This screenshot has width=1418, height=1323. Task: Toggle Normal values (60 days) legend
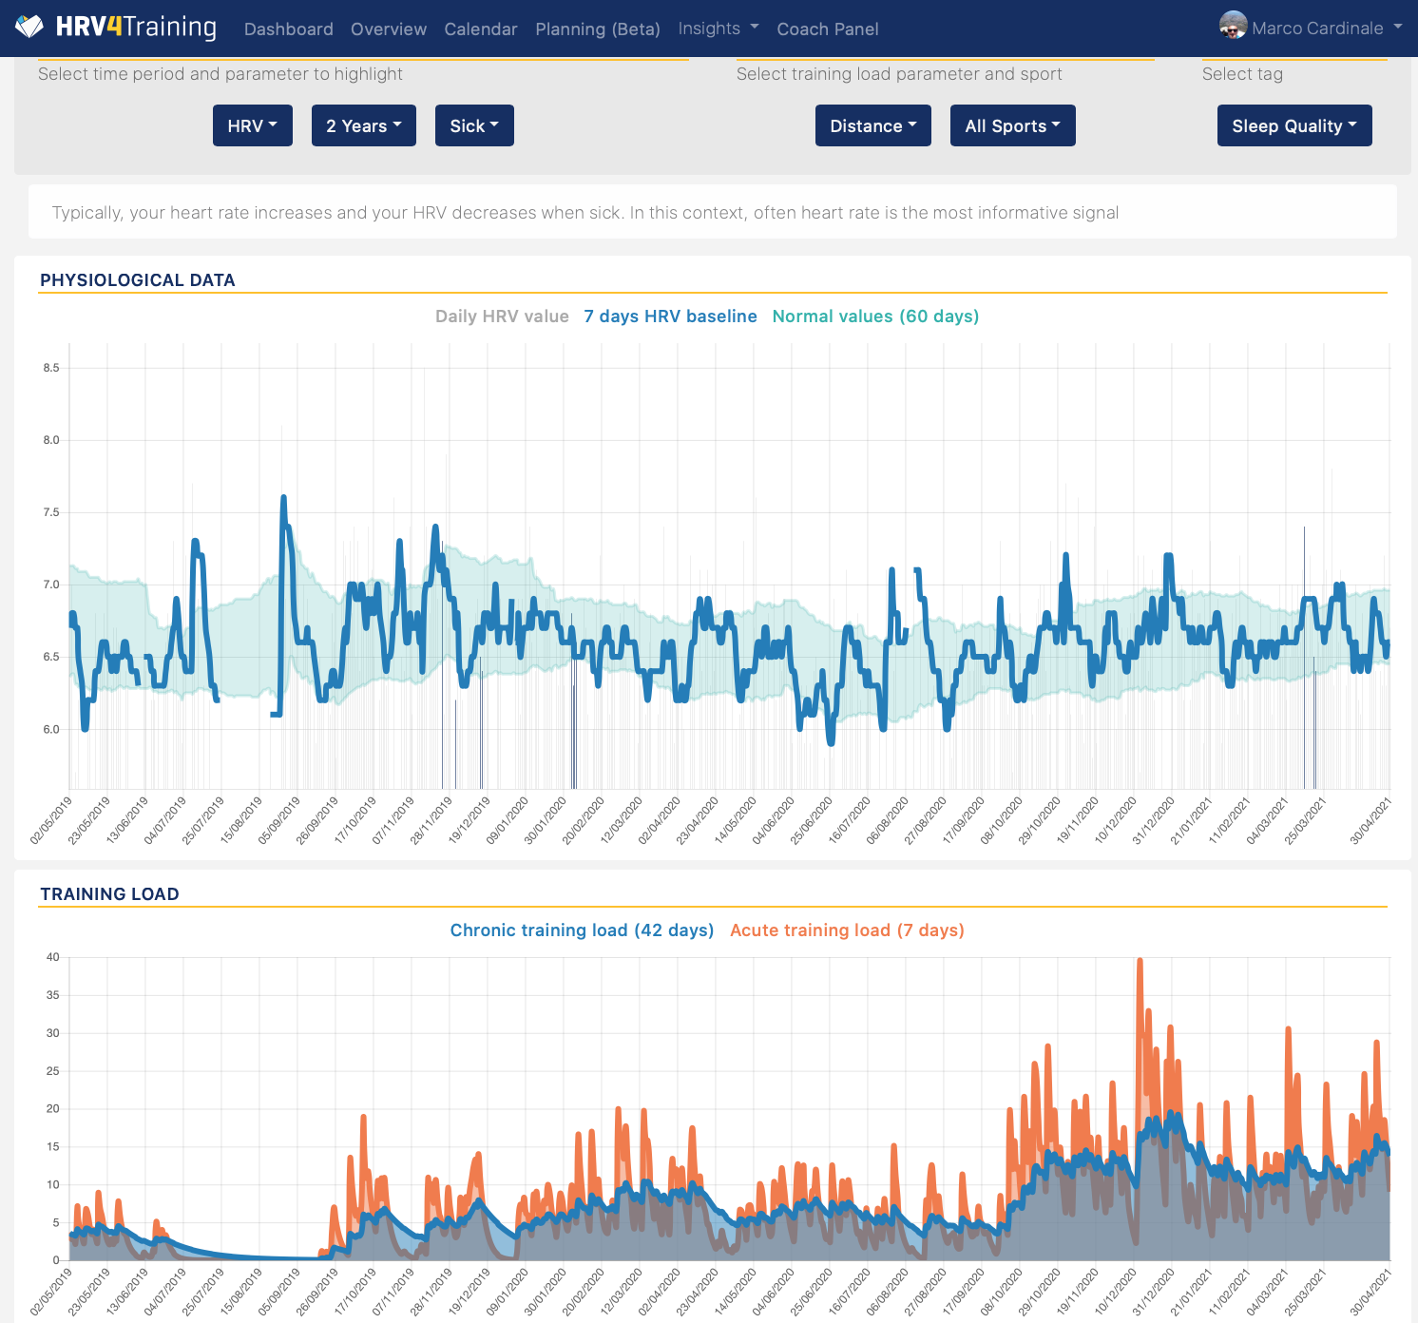click(x=875, y=316)
